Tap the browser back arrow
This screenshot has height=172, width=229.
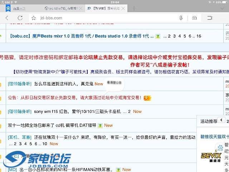coord(7,18)
